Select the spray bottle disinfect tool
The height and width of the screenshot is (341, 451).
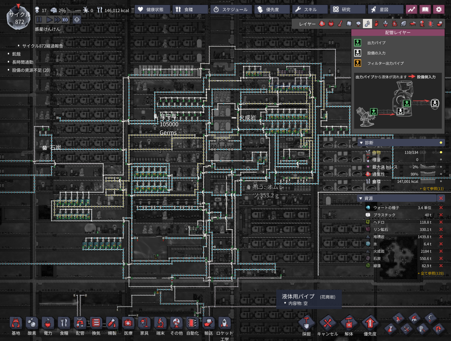(390, 329)
